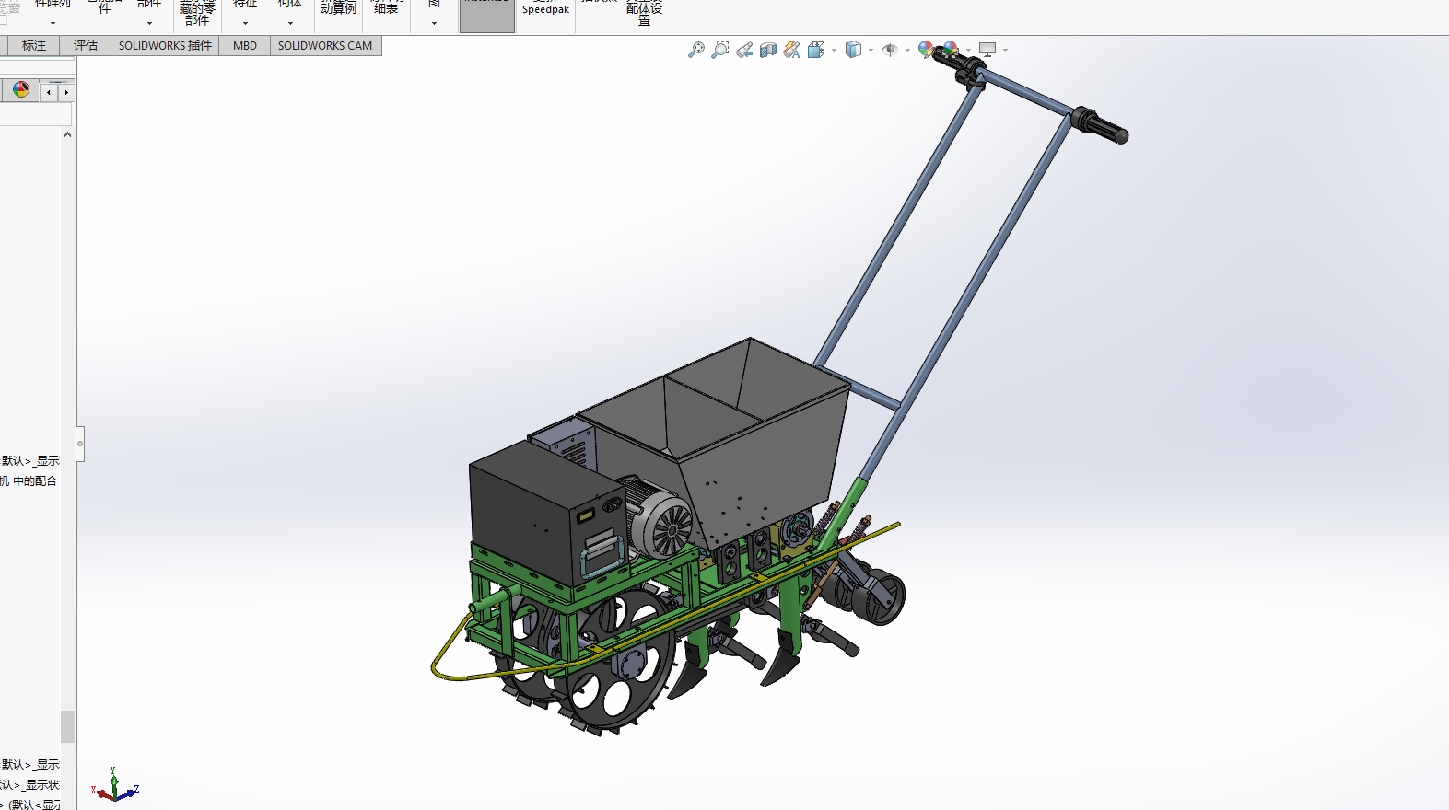Open the SOLIDWORKS 插件 tab
This screenshot has height=810, width=1449.
point(165,45)
